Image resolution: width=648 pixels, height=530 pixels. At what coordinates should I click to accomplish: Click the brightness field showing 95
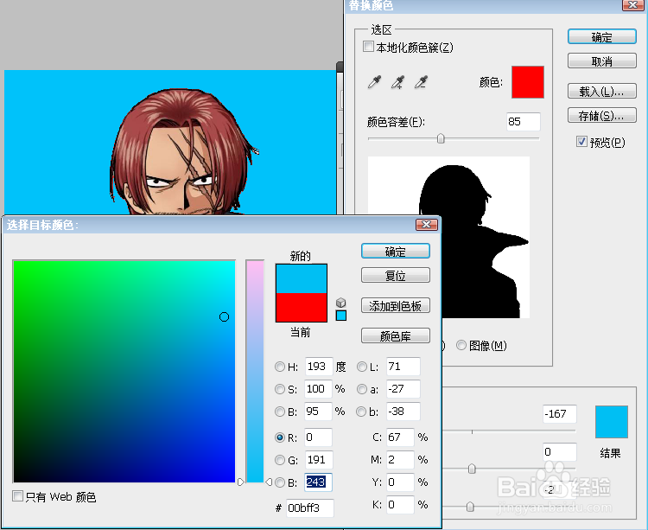coord(319,412)
